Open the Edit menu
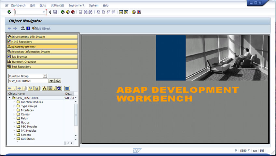Viewport: 276px width, 156px height. coord(33,6)
